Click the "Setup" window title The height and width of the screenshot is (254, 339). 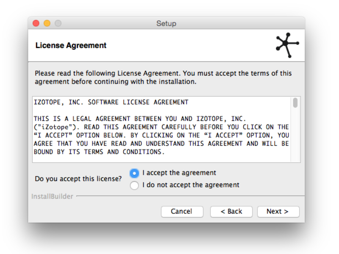[166, 23]
